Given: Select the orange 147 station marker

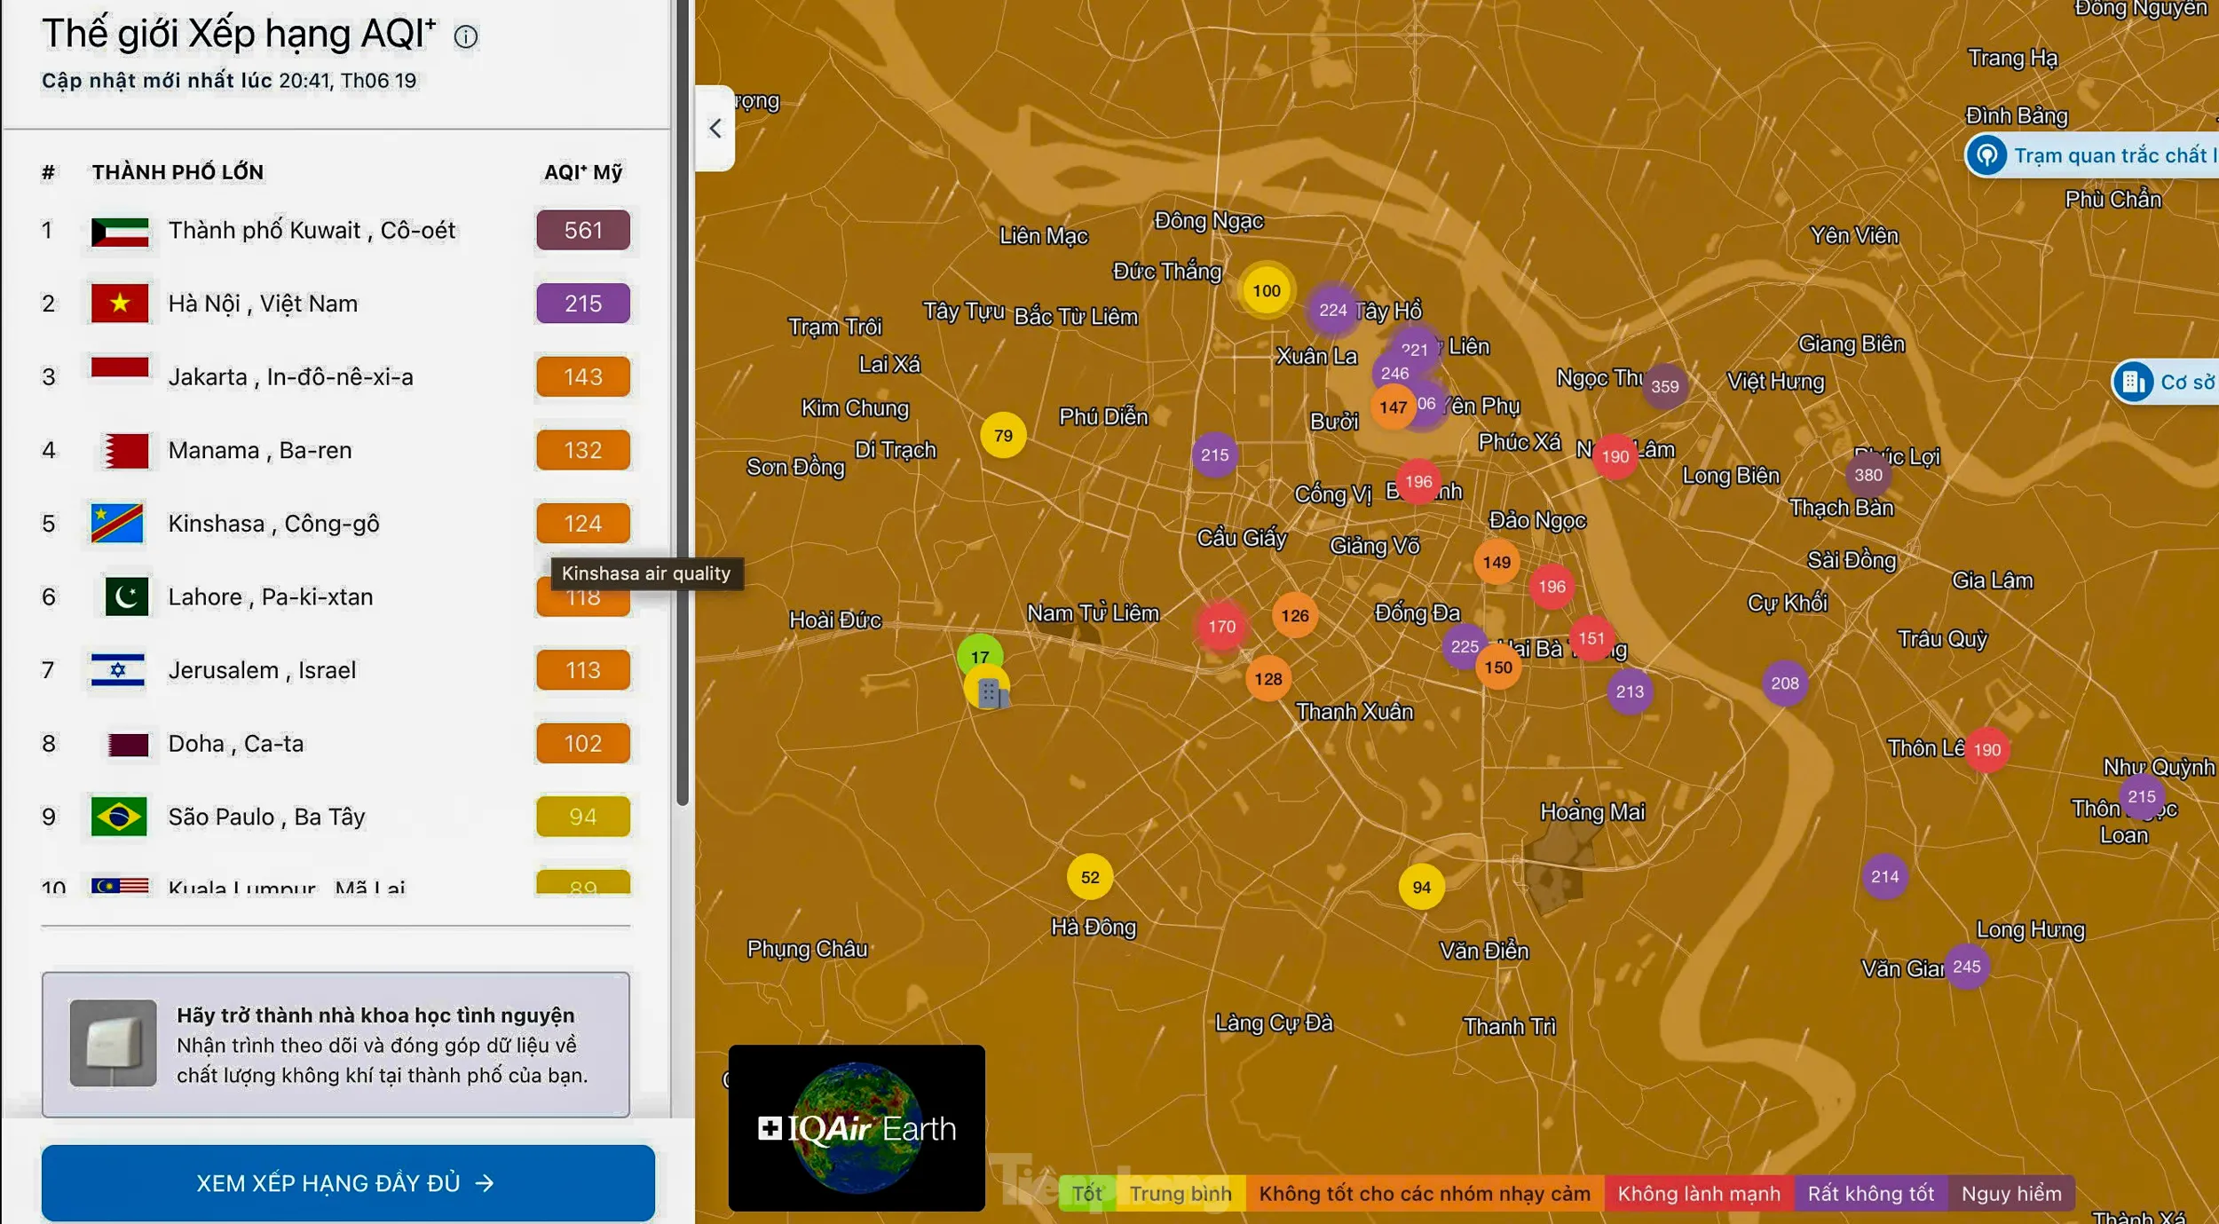Looking at the screenshot, I should [1394, 407].
